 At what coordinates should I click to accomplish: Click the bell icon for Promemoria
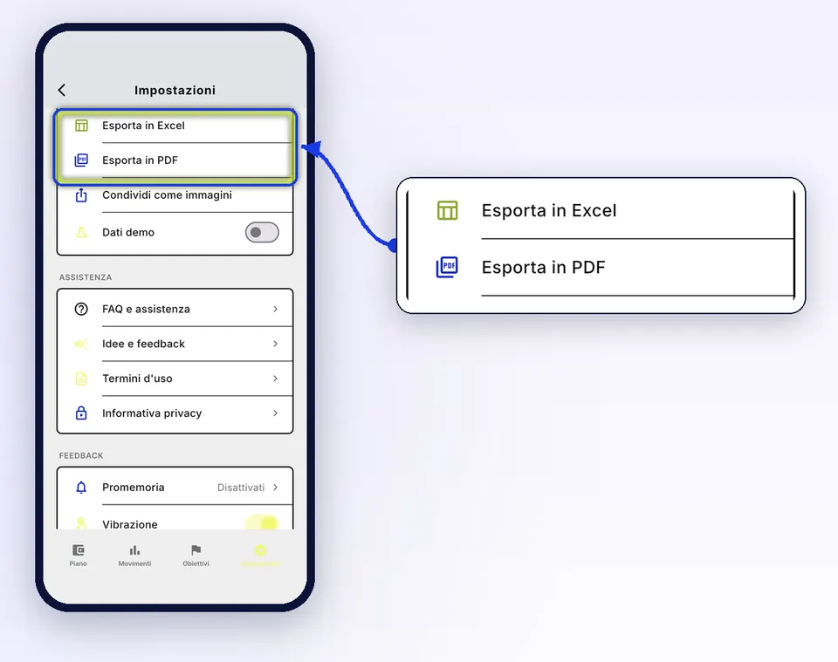pyautogui.click(x=81, y=488)
